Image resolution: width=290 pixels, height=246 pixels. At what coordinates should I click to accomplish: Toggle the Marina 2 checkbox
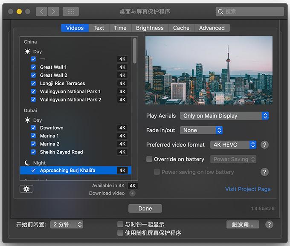33,144
